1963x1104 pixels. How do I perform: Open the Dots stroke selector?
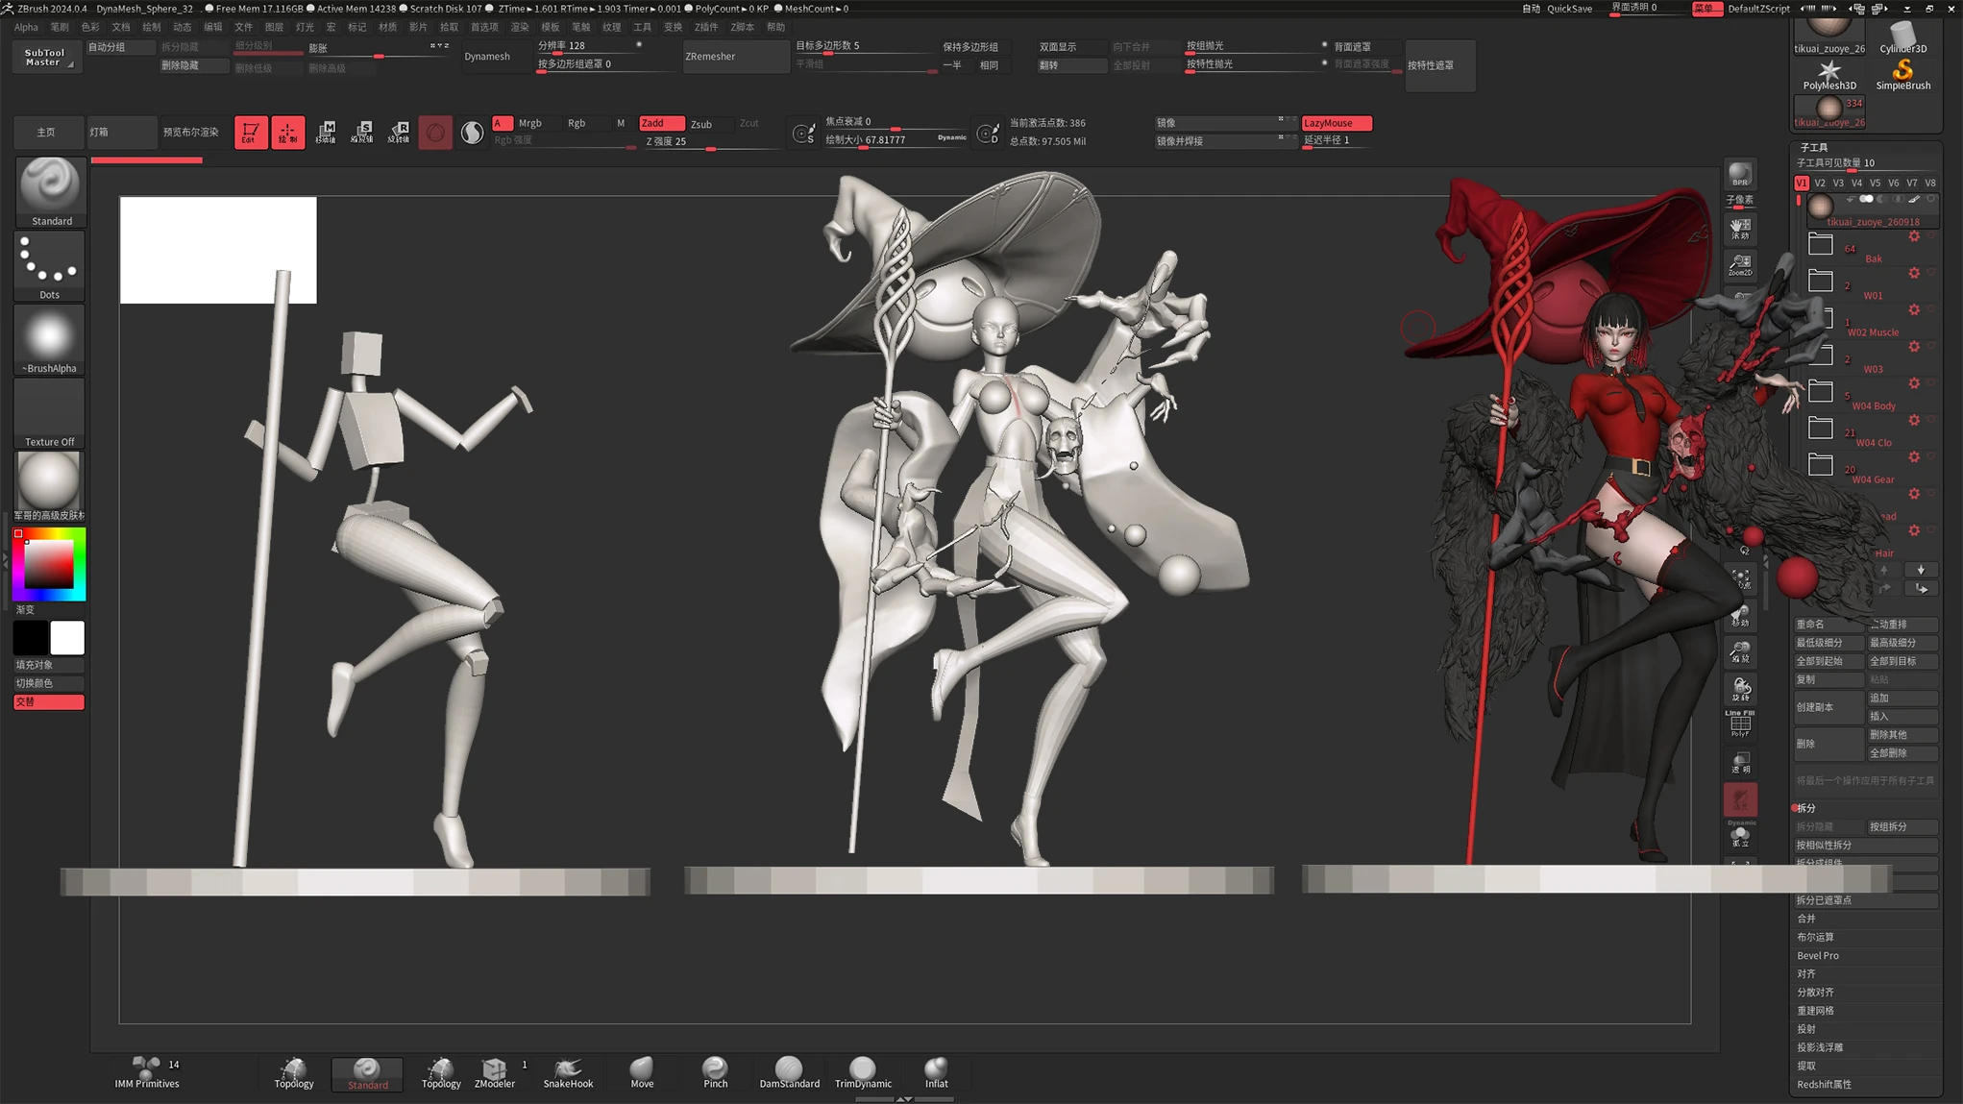(x=50, y=266)
